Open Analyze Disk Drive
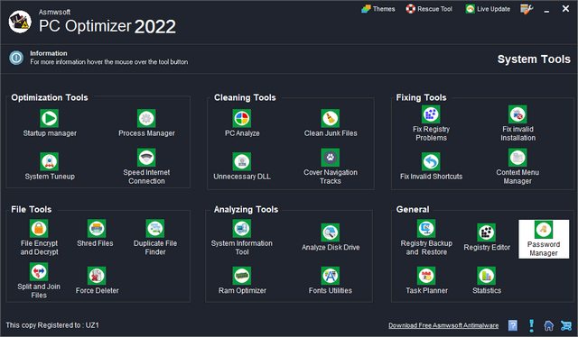The height and width of the screenshot is (337, 578). (331, 238)
